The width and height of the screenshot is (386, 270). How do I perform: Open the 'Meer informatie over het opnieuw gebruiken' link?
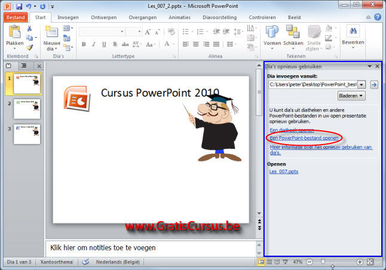point(321,150)
